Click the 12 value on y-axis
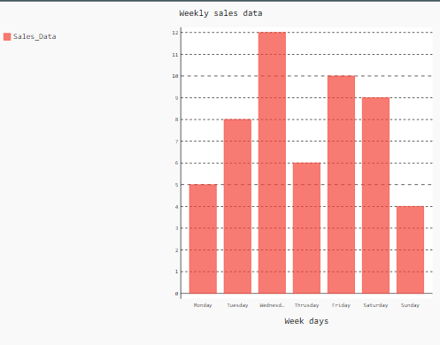Image resolution: width=440 pixels, height=345 pixels. 175,33
